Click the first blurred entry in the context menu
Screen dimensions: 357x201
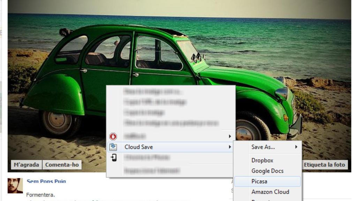coord(153,92)
